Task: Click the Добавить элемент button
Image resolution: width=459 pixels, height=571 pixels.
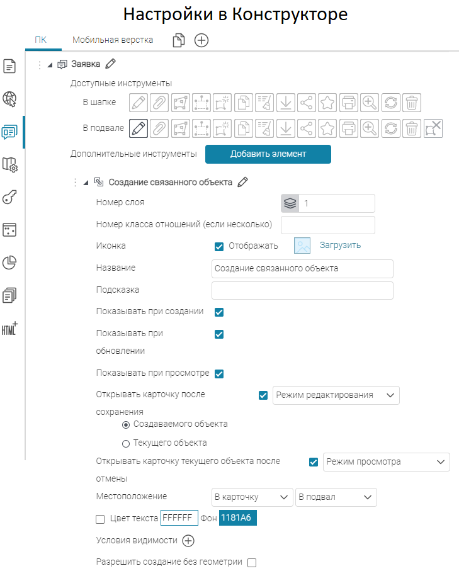Action: [x=268, y=154]
